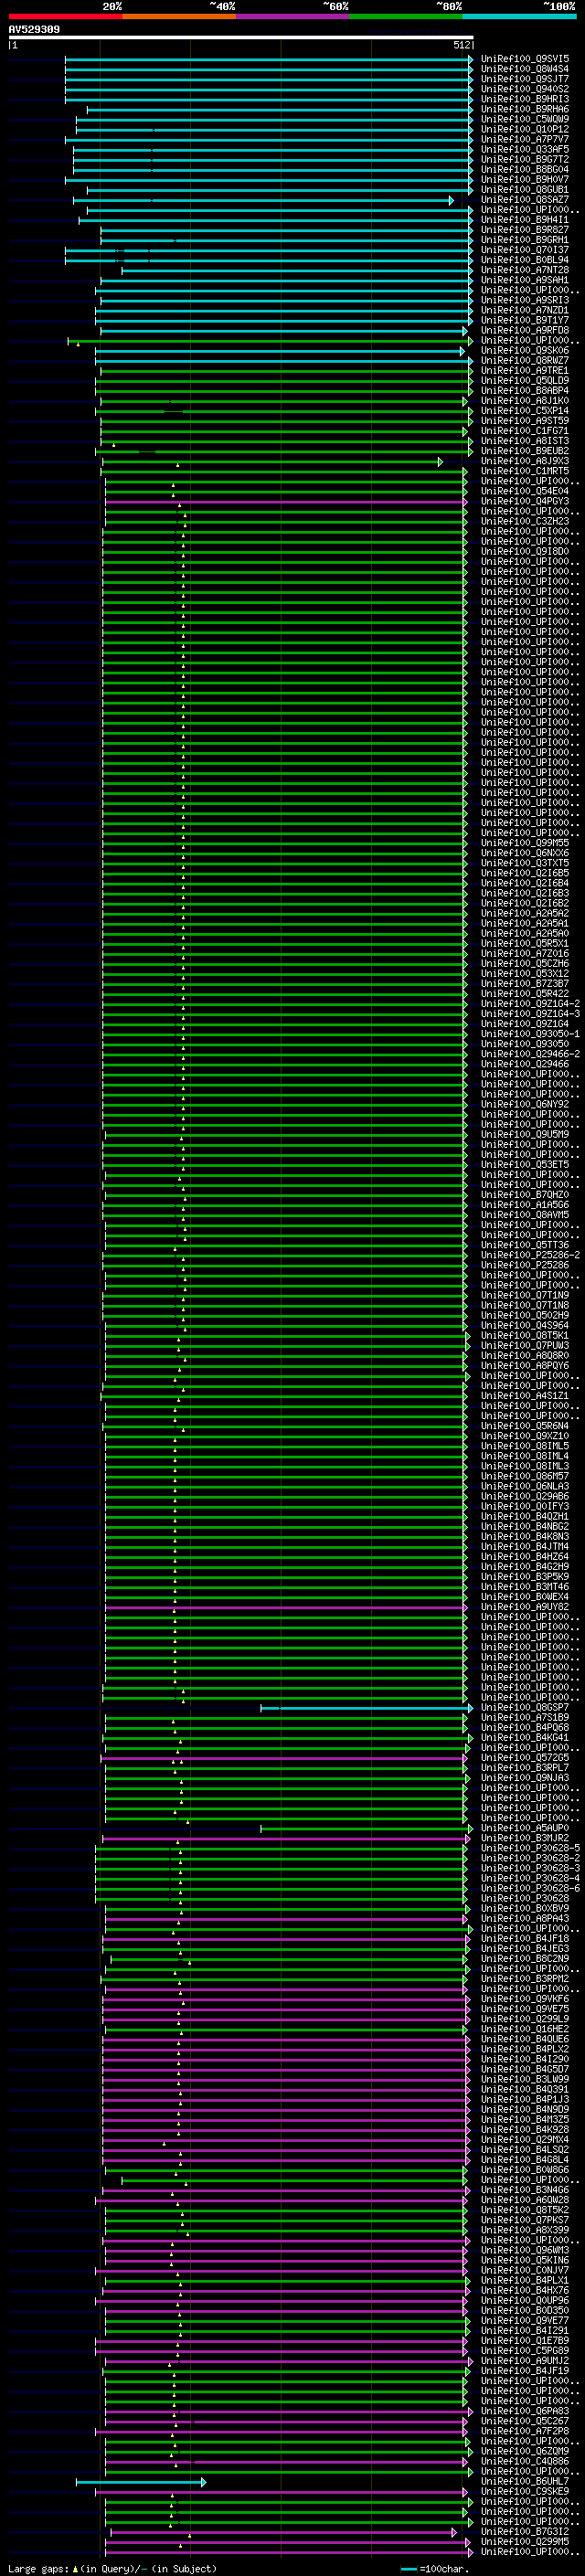The height and width of the screenshot is (2576, 585).
Task: Select the green ~80% identity legend segment
Action: [x=406, y=16]
